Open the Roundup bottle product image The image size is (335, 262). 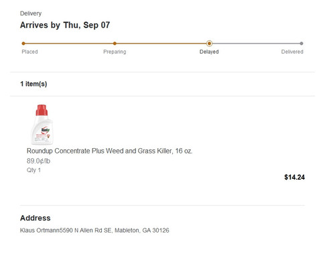click(x=42, y=125)
